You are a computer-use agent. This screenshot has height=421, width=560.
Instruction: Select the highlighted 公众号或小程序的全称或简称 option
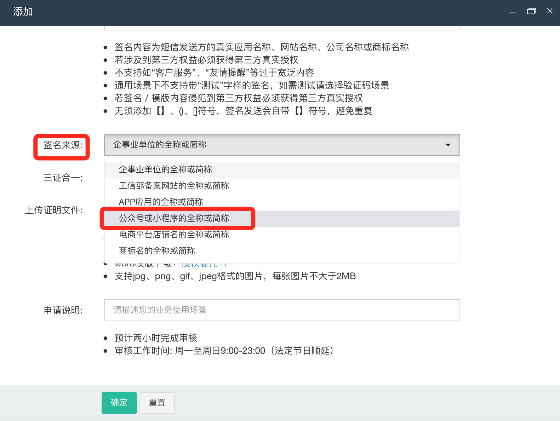tap(174, 218)
